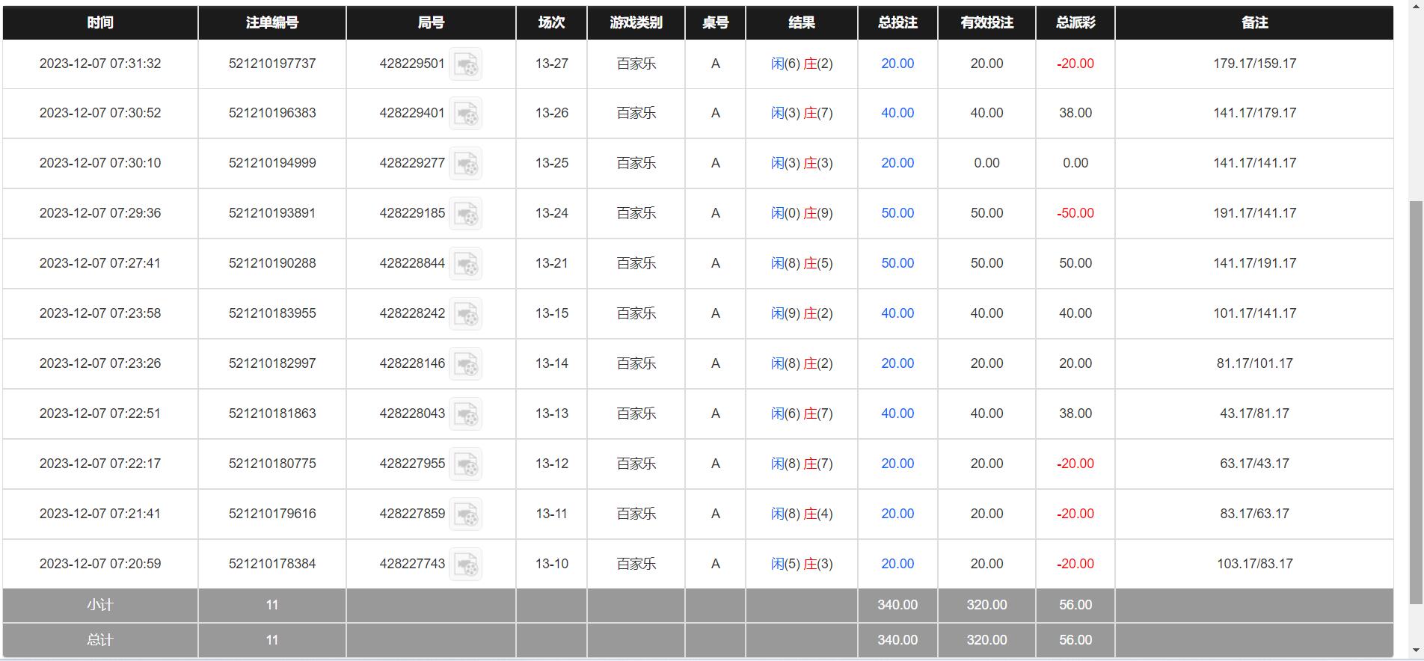Select timestamp 2023-12-07 07:20:59
1424x661 pixels.
(100, 564)
